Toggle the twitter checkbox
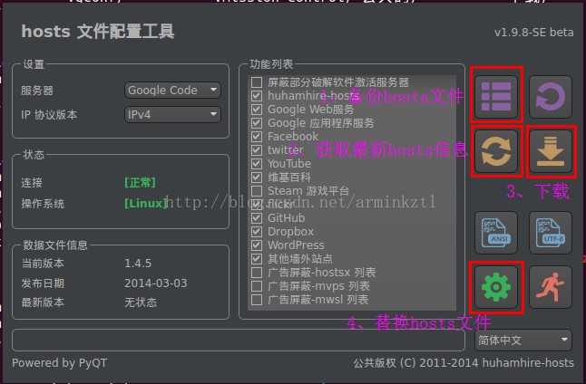This screenshot has width=586, height=384. point(257,150)
